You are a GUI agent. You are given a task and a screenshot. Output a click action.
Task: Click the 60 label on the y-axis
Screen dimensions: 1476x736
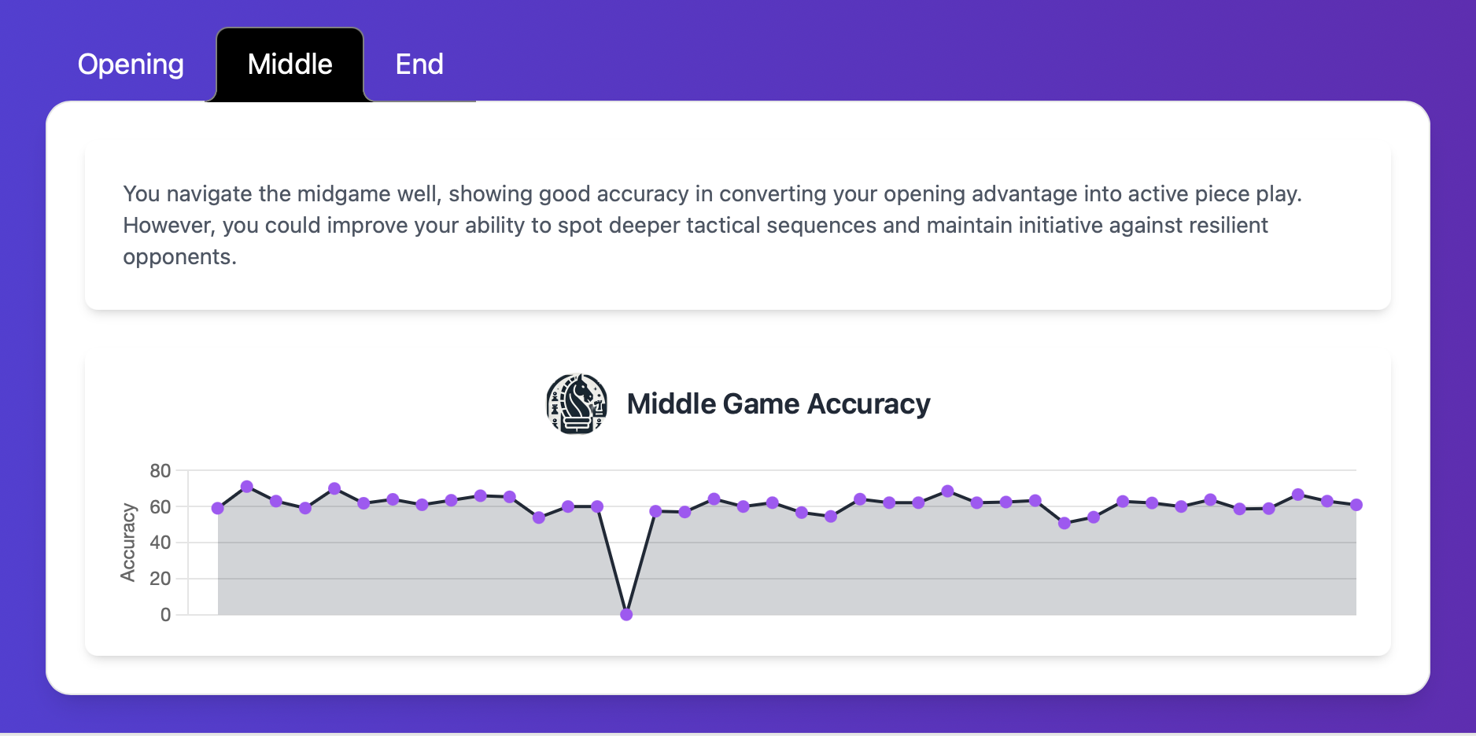(x=160, y=507)
